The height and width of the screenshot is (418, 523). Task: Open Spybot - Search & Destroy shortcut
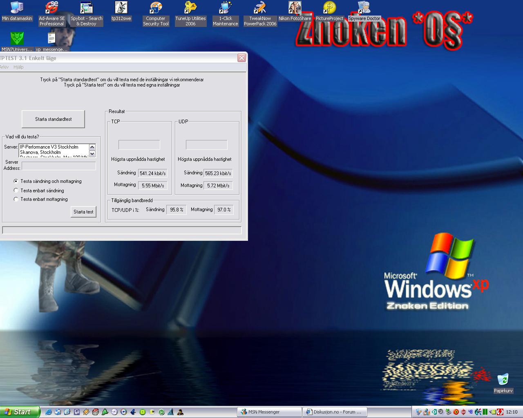click(x=86, y=13)
